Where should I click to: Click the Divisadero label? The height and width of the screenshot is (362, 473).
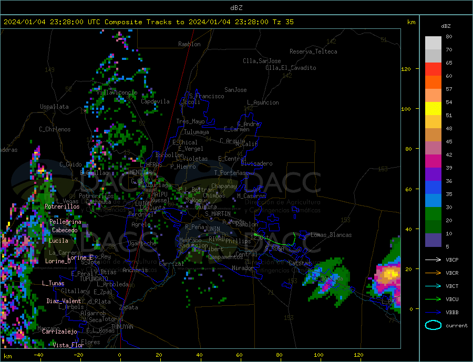256,163
